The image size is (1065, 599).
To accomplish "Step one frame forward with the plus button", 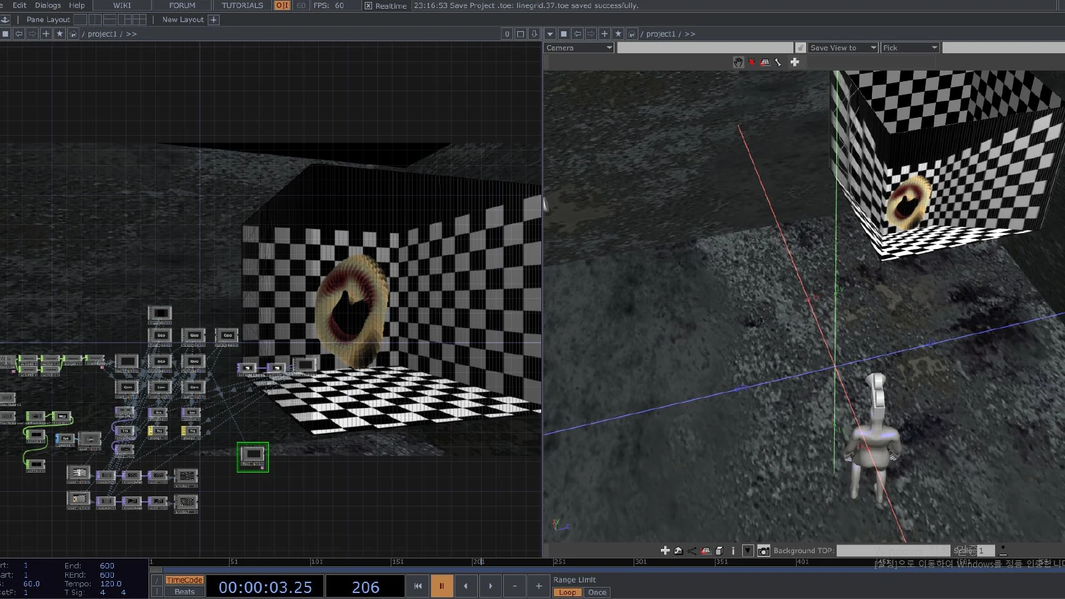I will coord(538,586).
